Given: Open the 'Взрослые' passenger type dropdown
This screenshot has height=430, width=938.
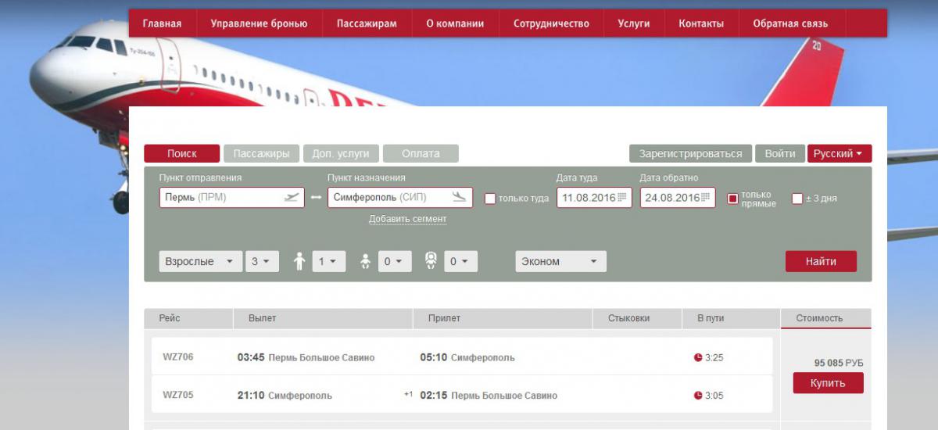Looking at the screenshot, I should tap(200, 262).
